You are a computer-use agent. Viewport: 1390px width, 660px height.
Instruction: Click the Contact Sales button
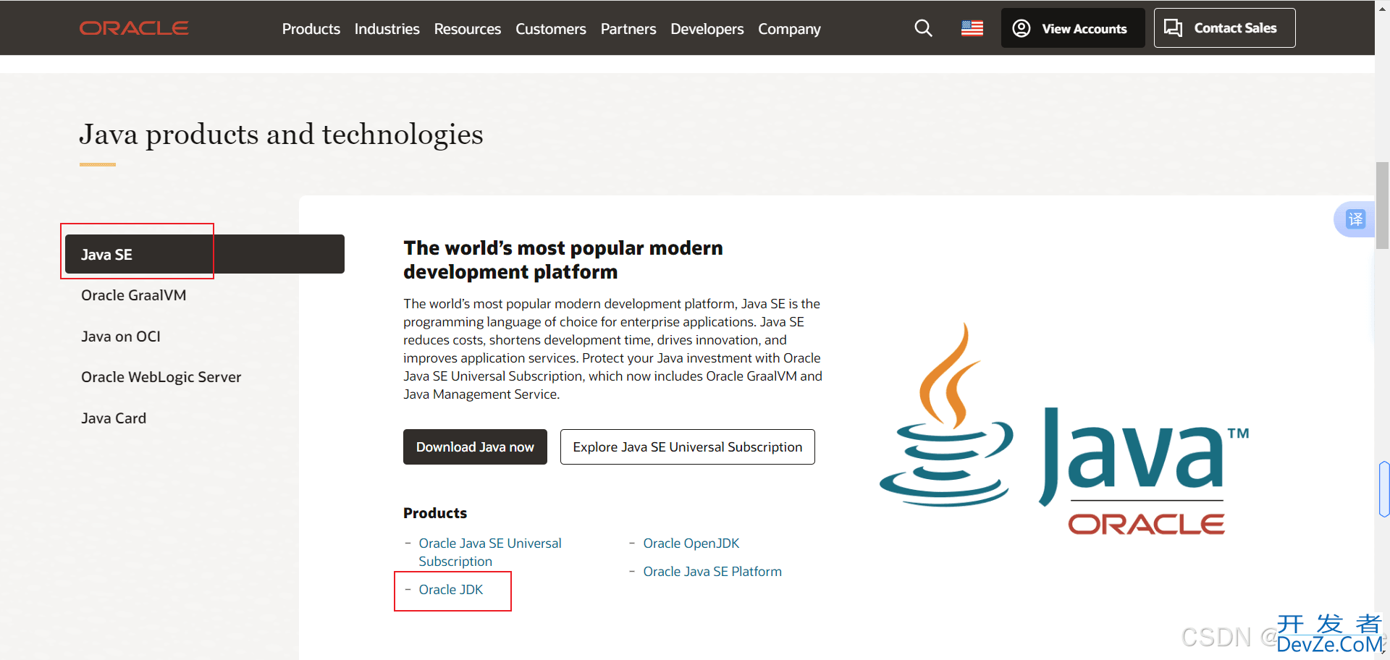(1224, 28)
